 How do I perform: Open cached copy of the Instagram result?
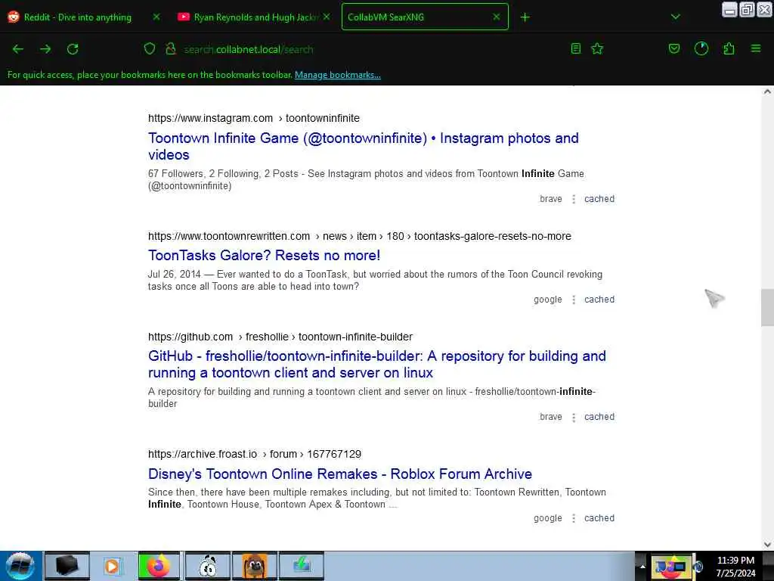click(599, 199)
